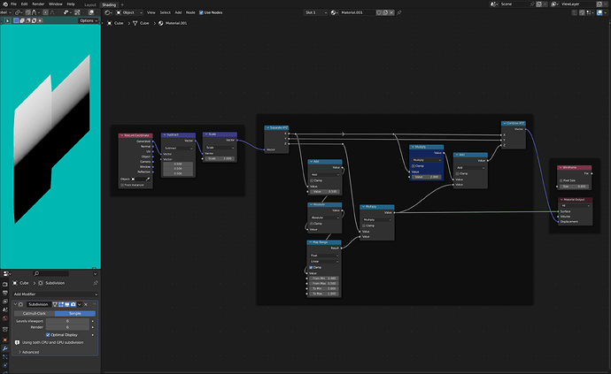The width and height of the screenshot is (611, 374).
Task: Browse materials with the sphere icon
Action: 334,12
